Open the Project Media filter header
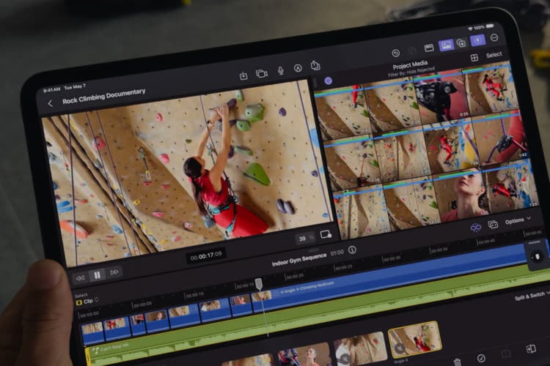Screen dimensions: 550x366 411,67
